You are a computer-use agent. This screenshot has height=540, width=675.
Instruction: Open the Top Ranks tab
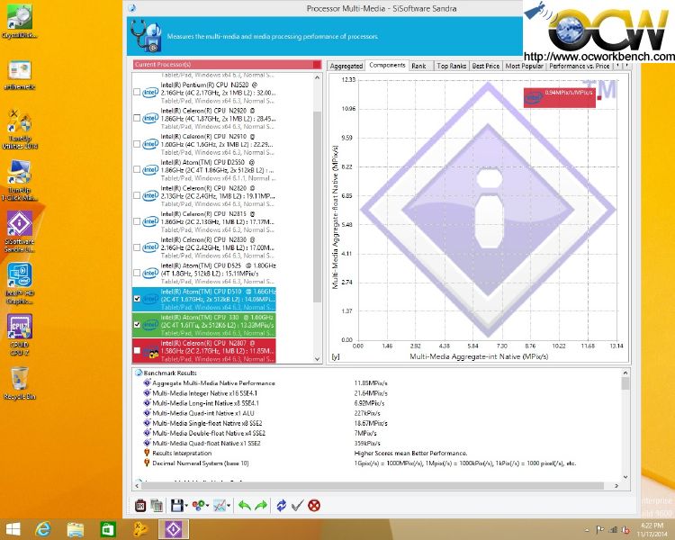[451, 66]
